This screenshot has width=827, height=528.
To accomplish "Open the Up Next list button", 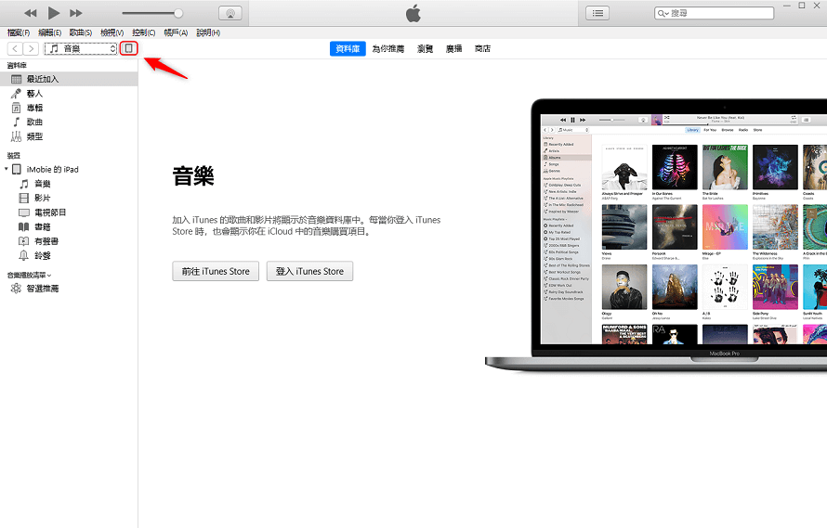I will pyautogui.click(x=597, y=13).
